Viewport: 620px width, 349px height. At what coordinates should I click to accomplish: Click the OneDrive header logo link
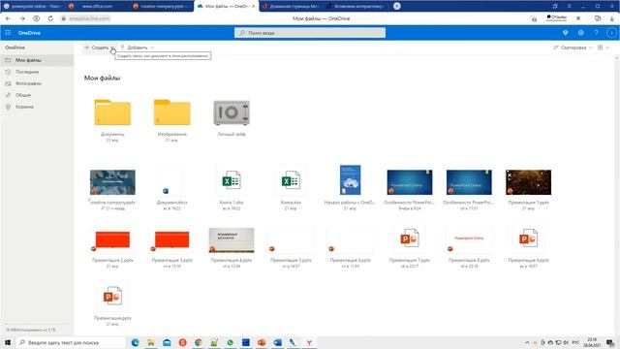29,33
